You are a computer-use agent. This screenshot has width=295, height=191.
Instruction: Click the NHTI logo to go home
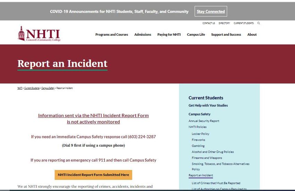[39, 34]
